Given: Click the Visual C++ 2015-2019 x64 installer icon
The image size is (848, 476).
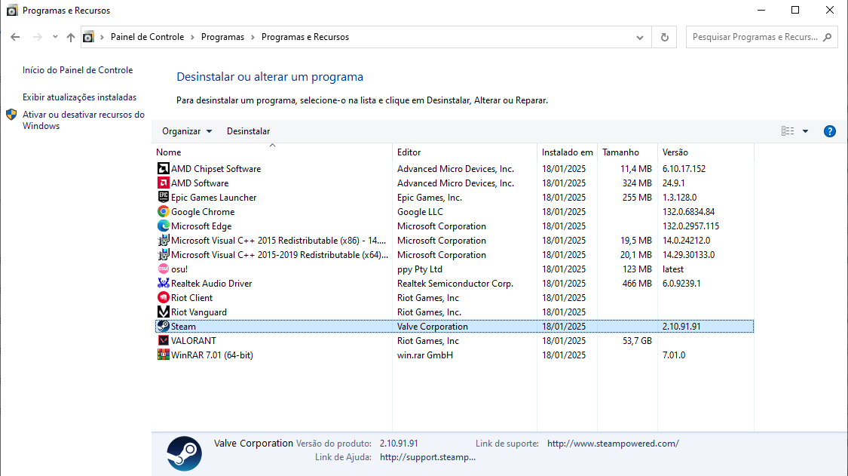Looking at the screenshot, I should tap(164, 254).
